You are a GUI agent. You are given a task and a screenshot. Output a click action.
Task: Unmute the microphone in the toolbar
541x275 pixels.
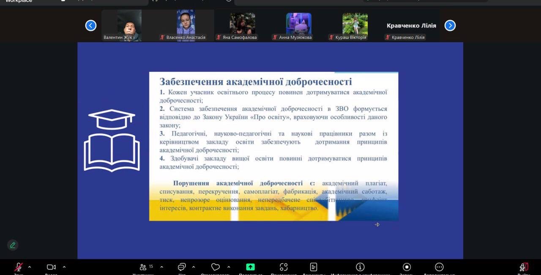coord(19,267)
